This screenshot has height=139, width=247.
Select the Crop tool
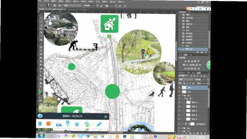(41, 32)
